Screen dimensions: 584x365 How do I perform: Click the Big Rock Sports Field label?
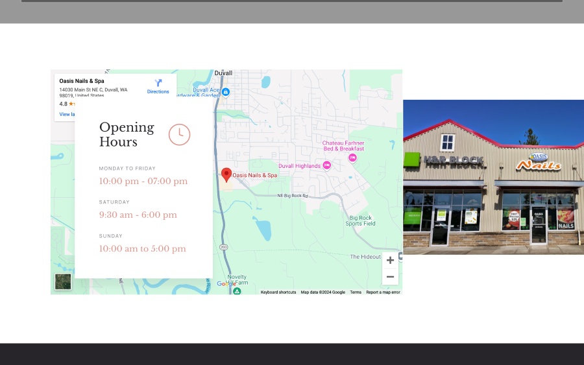360,220
